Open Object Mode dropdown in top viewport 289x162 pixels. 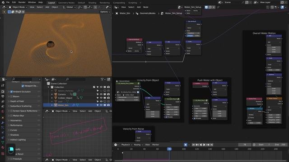click(x=18, y=7)
